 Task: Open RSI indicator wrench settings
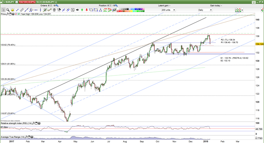(x=33, y=123)
